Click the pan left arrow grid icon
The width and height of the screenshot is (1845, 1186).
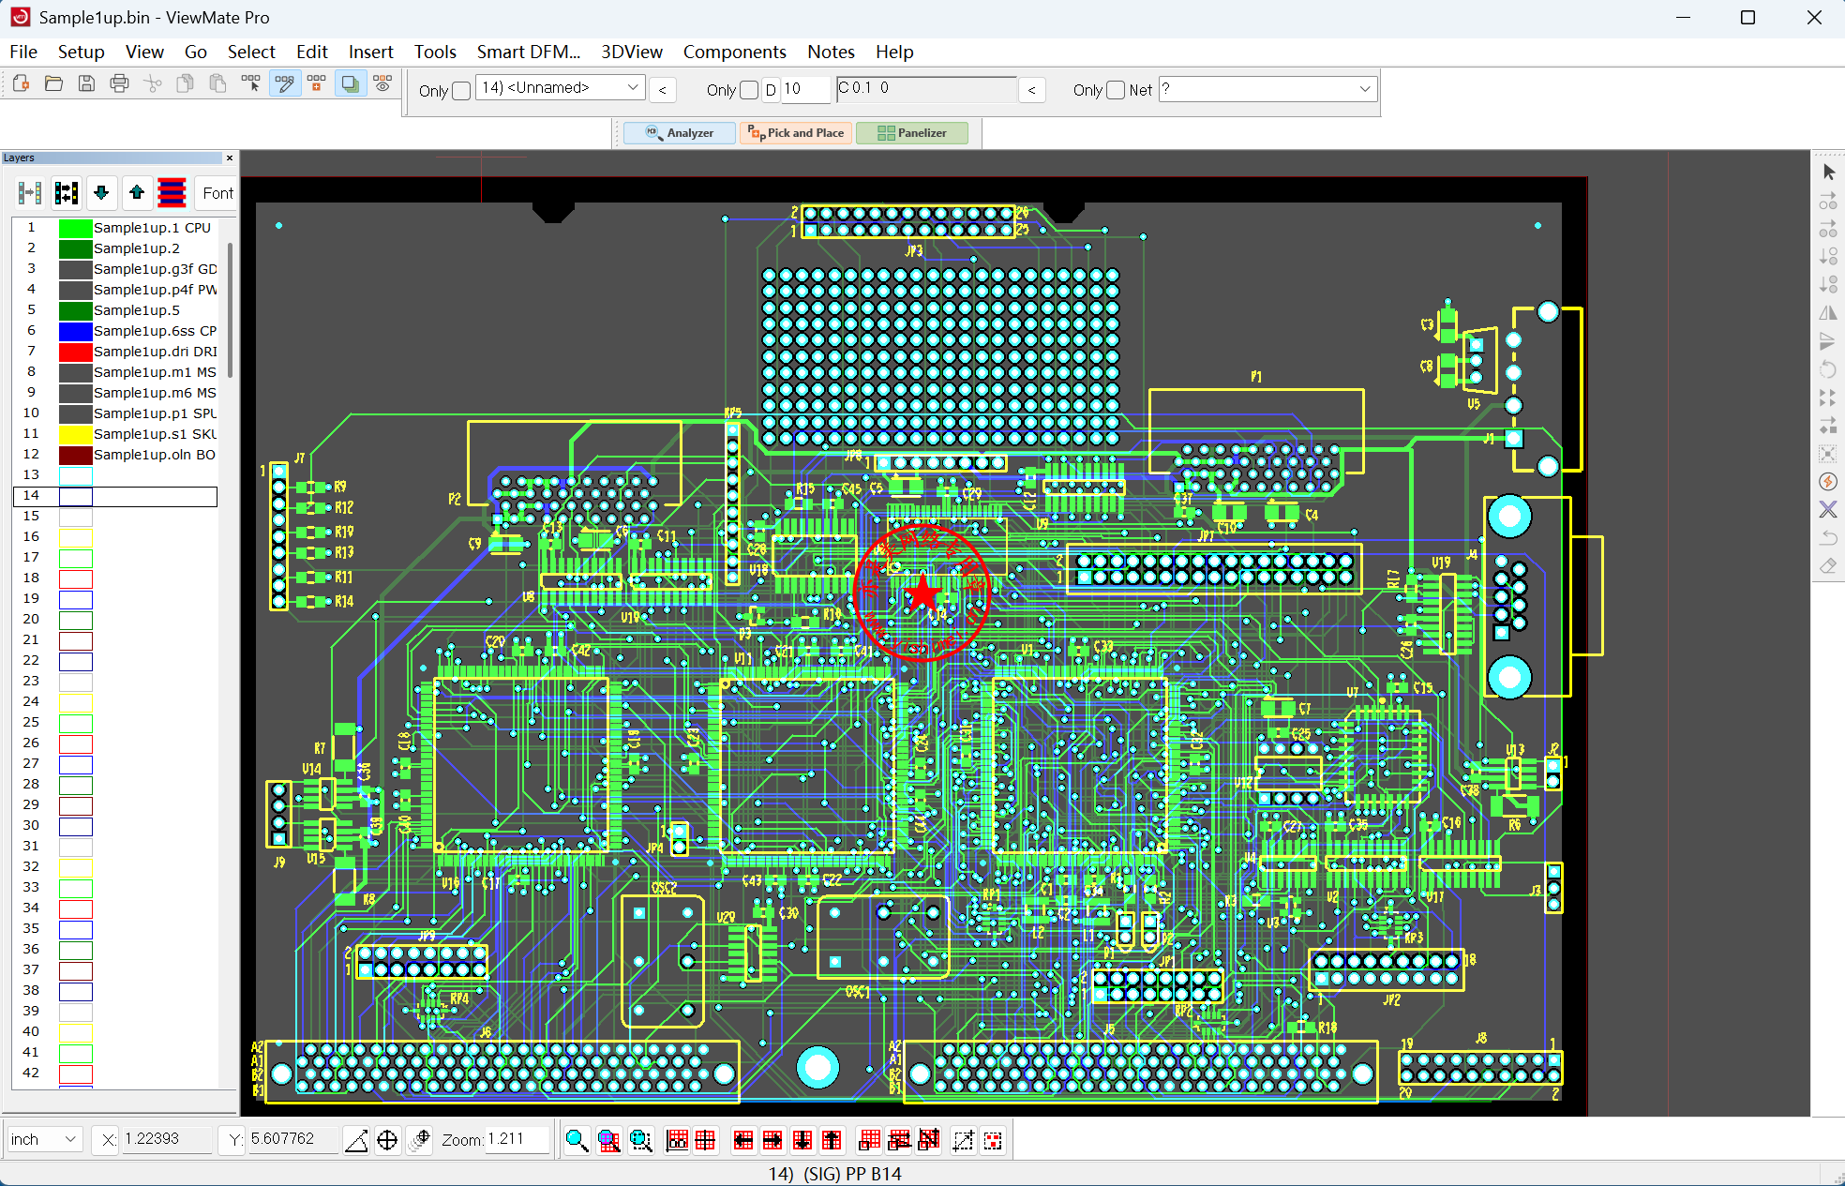pyautogui.click(x=743, y=1140)
